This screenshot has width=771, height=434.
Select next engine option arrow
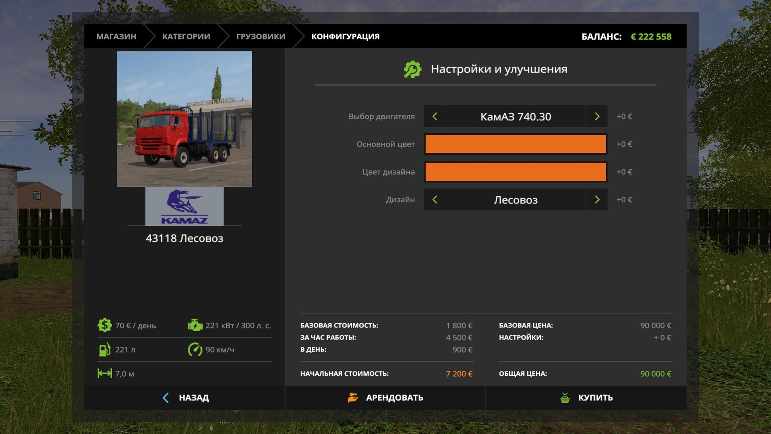coord(597,117)
